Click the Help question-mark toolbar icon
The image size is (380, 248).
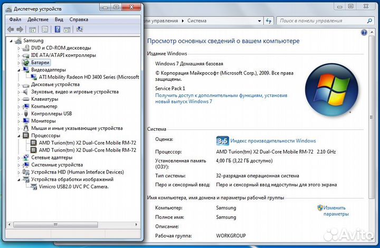58,30
